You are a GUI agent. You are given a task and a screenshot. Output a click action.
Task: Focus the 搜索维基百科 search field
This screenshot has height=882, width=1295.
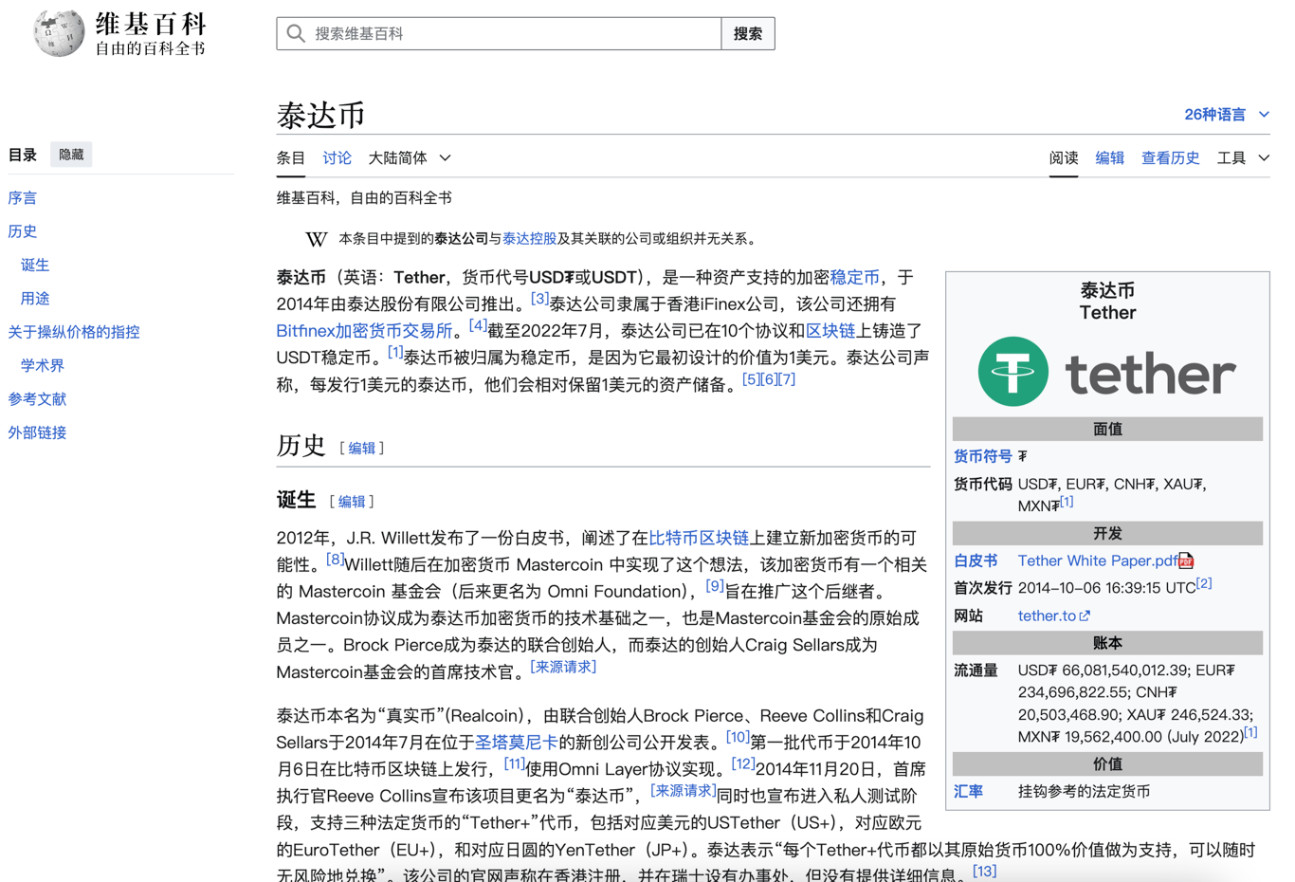coord(499,34)
